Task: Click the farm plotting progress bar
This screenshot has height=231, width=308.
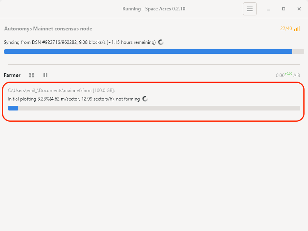Action: point(154,108)
